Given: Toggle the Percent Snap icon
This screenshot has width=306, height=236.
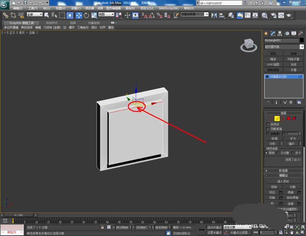Looking at the screenshot, I should (159, 15).
